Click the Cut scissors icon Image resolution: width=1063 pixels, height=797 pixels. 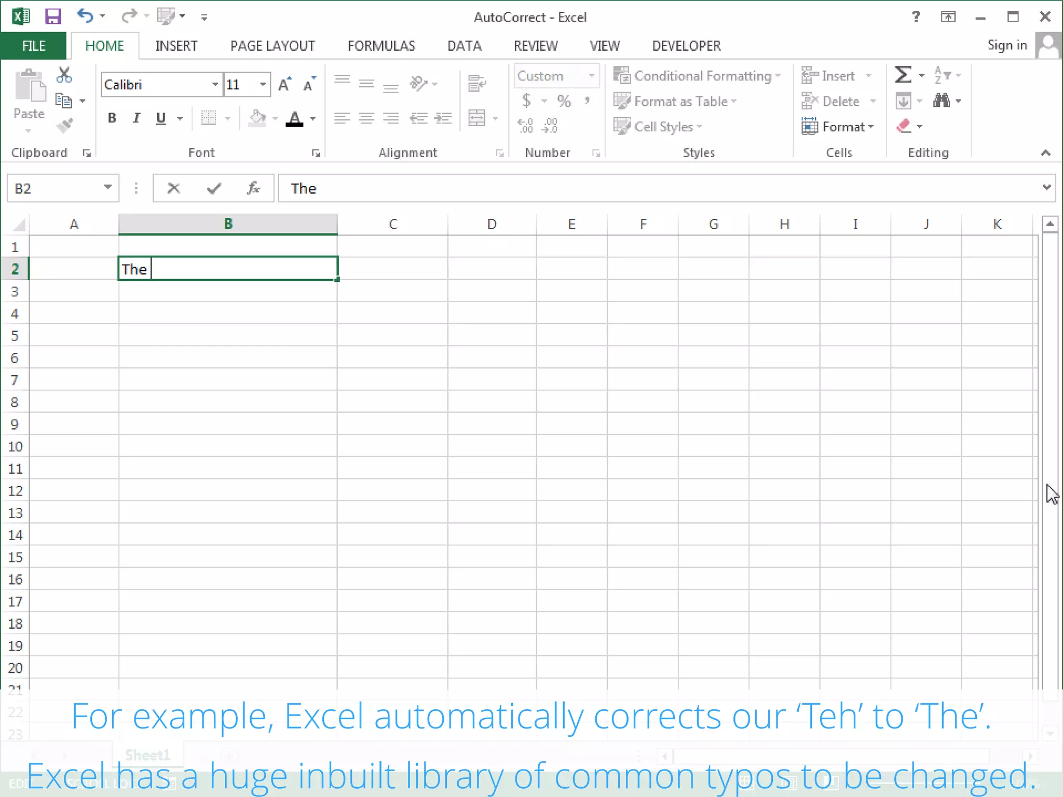64,75
